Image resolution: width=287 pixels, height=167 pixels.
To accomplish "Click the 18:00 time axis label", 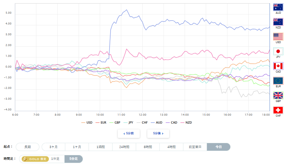I will click(x=266, y=115).
